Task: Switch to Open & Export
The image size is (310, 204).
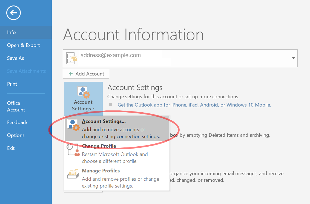Action: tap(23, 45)
